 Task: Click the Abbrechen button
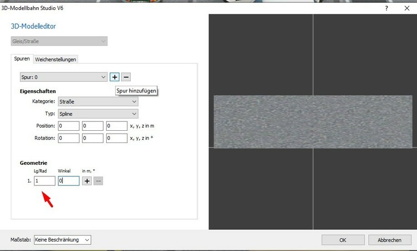(x=390, y=240)
